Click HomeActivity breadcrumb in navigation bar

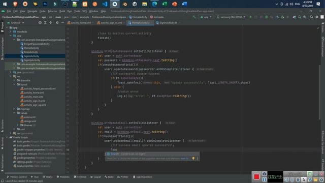click(138, 17)
